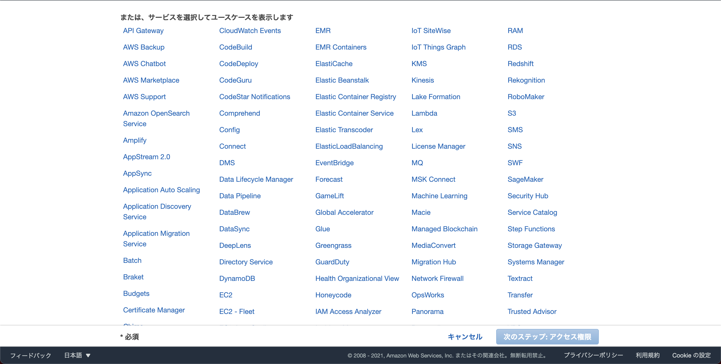Open the 日本語 language dropdown
This screenshot has width=721, height=364.
click(x=77, y=355)
